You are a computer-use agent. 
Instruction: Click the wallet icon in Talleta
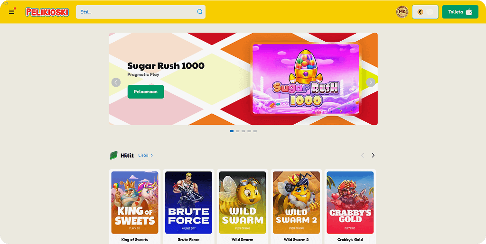pyautogui.click(x=469, y=12)
